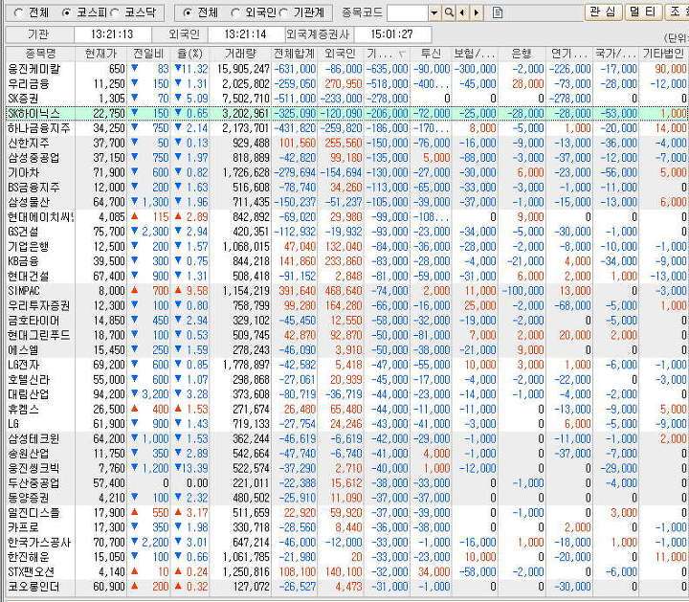
Task: Sort by the 투신 column header
Action: [x=431, y=54]
